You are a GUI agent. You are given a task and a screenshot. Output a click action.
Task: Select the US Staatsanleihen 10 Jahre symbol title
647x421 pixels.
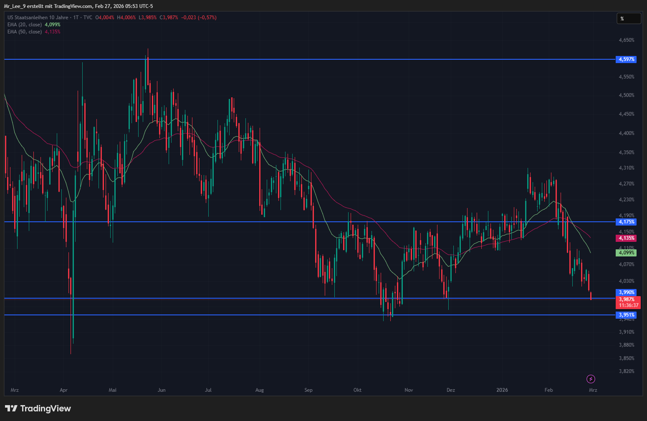coord(38,18)
